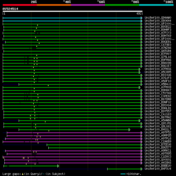
Task: Click the arrowhead ending the UniRef100_B4G1L7 bar
Action: click(129, 130)
